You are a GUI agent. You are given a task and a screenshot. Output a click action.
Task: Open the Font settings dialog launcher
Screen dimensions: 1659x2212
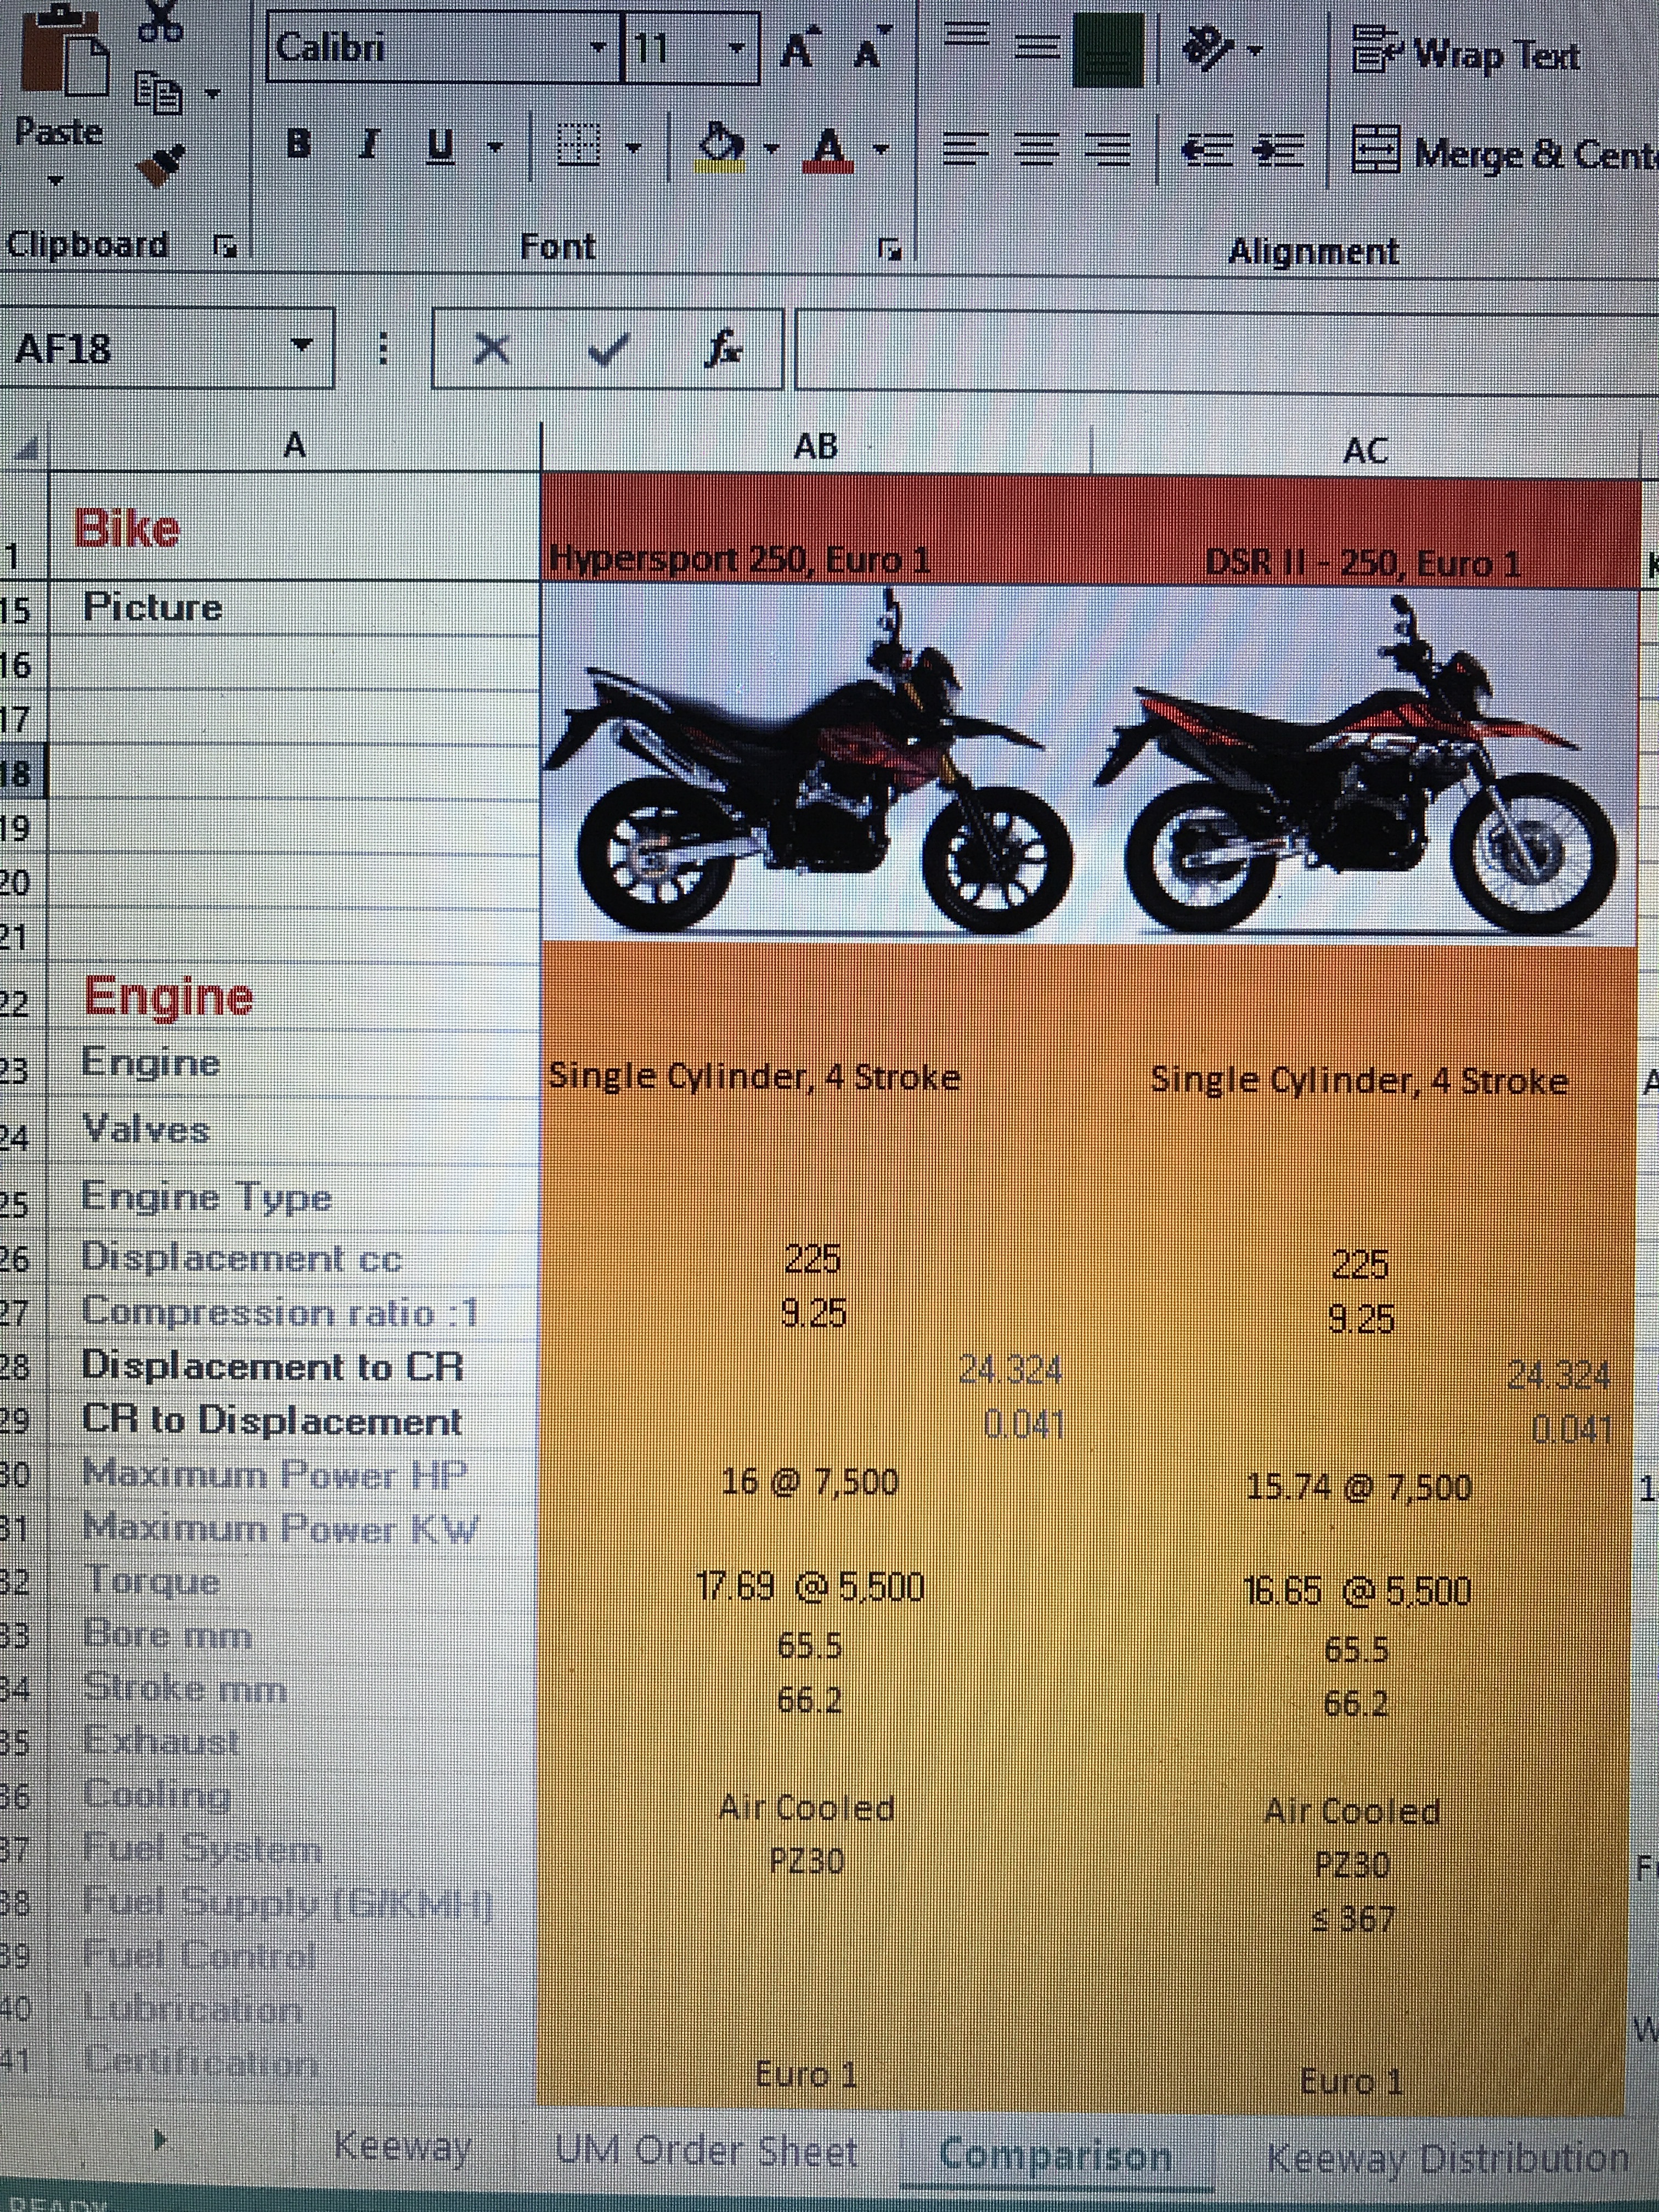[x=888, y=249]
